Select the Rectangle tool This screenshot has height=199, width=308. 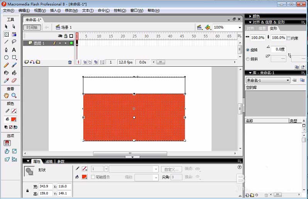tap(14, 57)
